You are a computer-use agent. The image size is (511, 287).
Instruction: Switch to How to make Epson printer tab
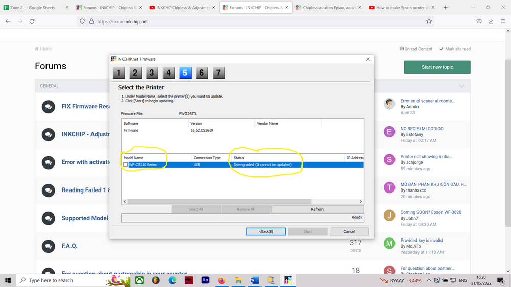[x=399, y=8]
